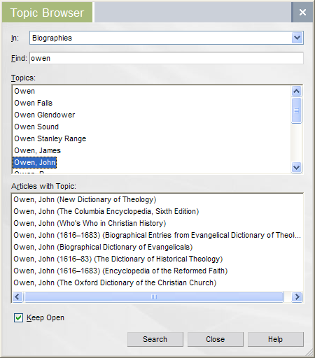Click the window resize grip
This screenshot has height=358, width=315.
click(x=309, y=352)
